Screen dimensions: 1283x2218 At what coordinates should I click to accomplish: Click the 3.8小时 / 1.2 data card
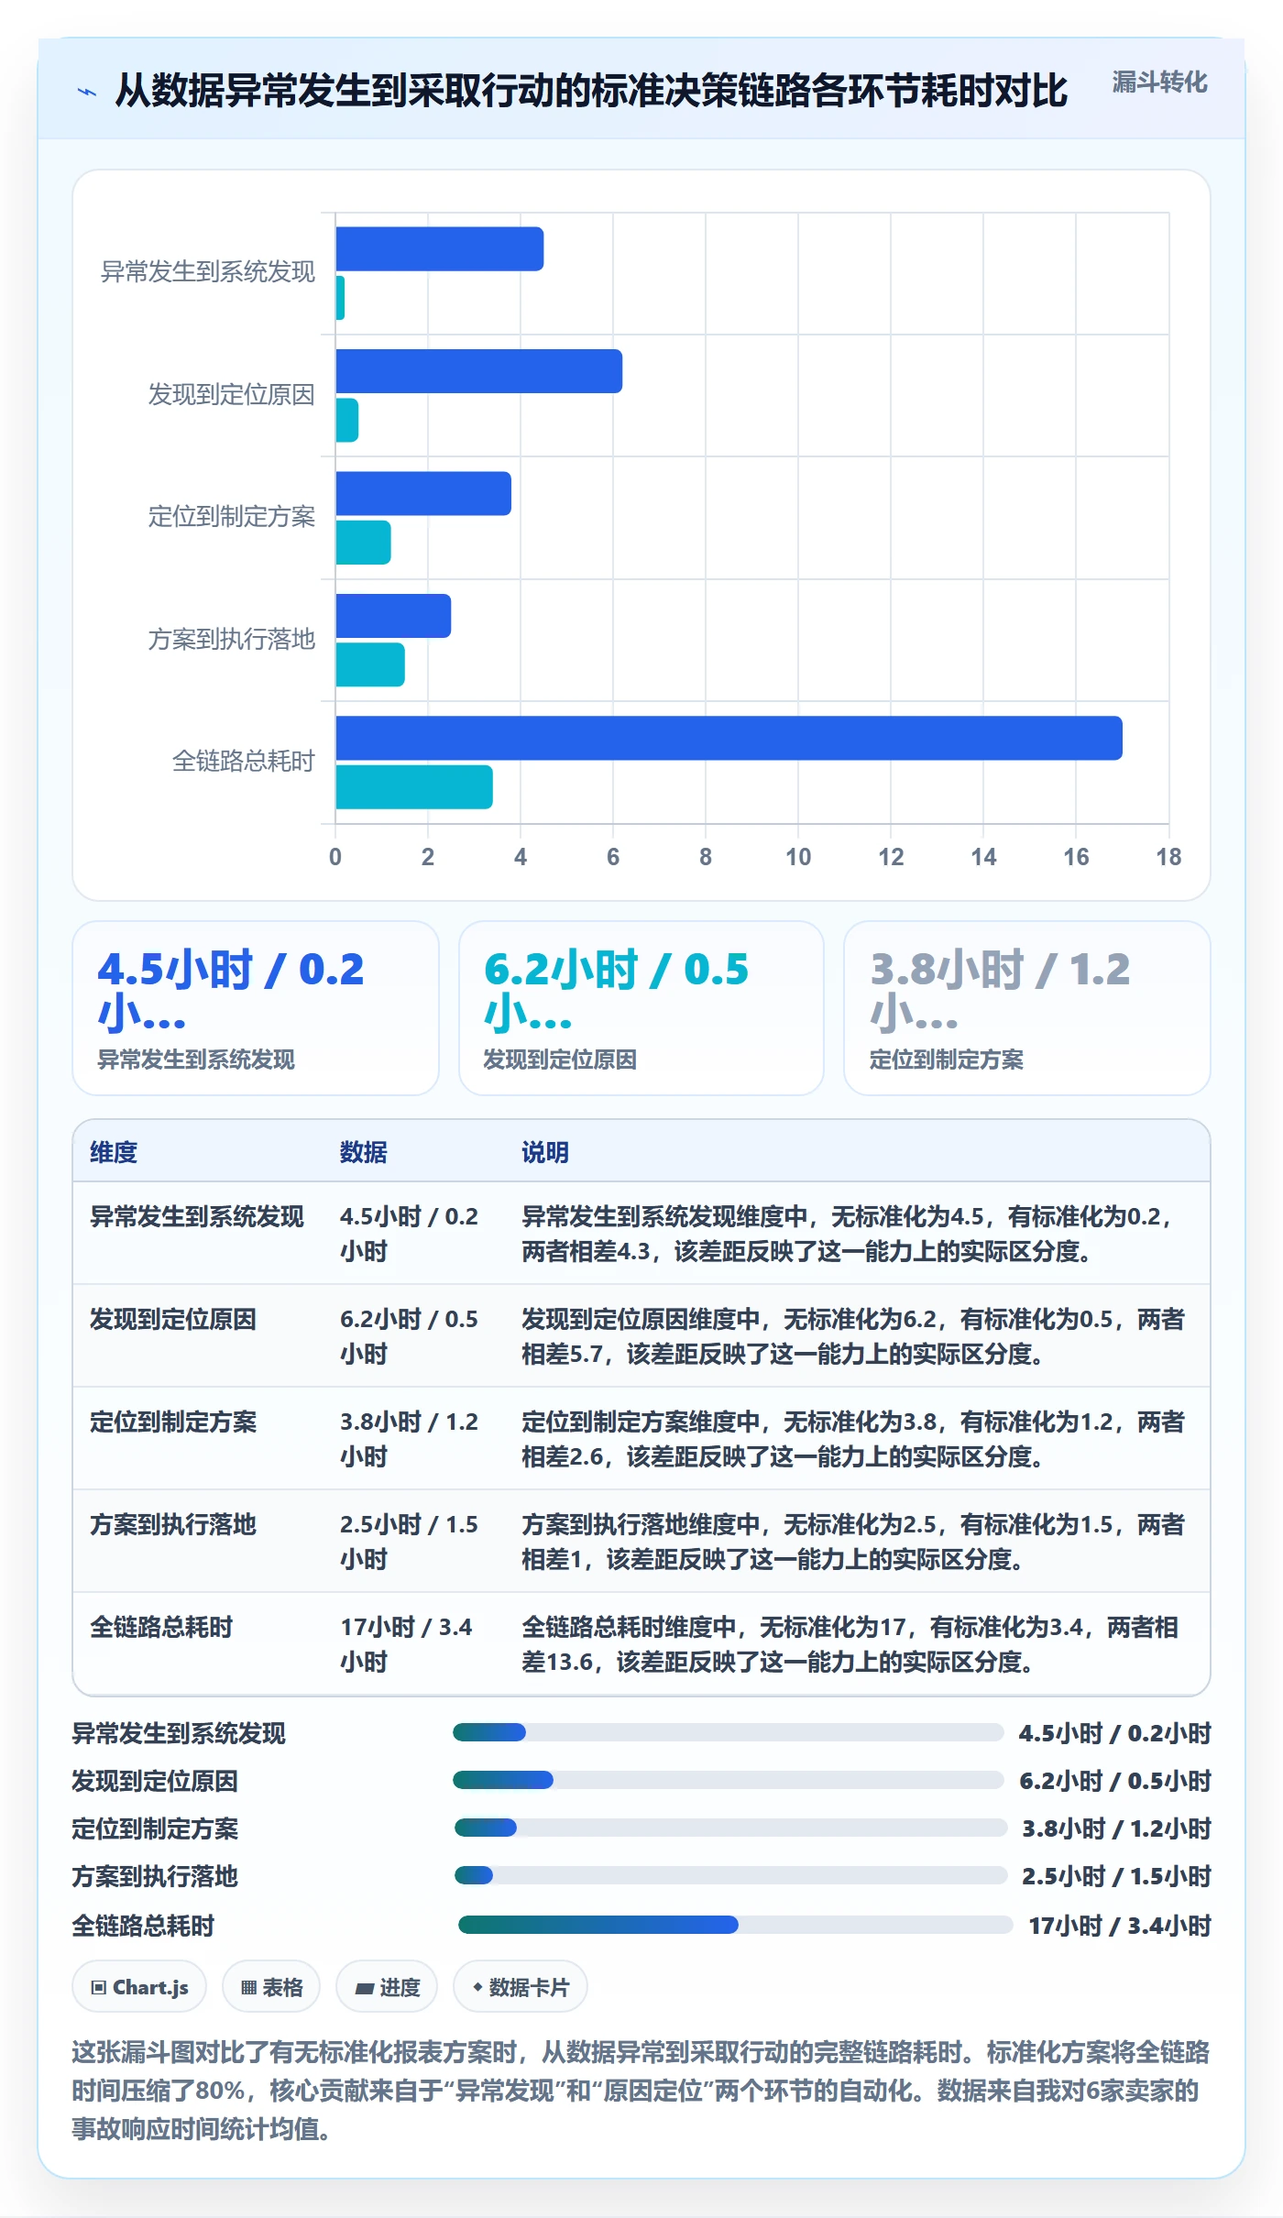[1027, 1008]
